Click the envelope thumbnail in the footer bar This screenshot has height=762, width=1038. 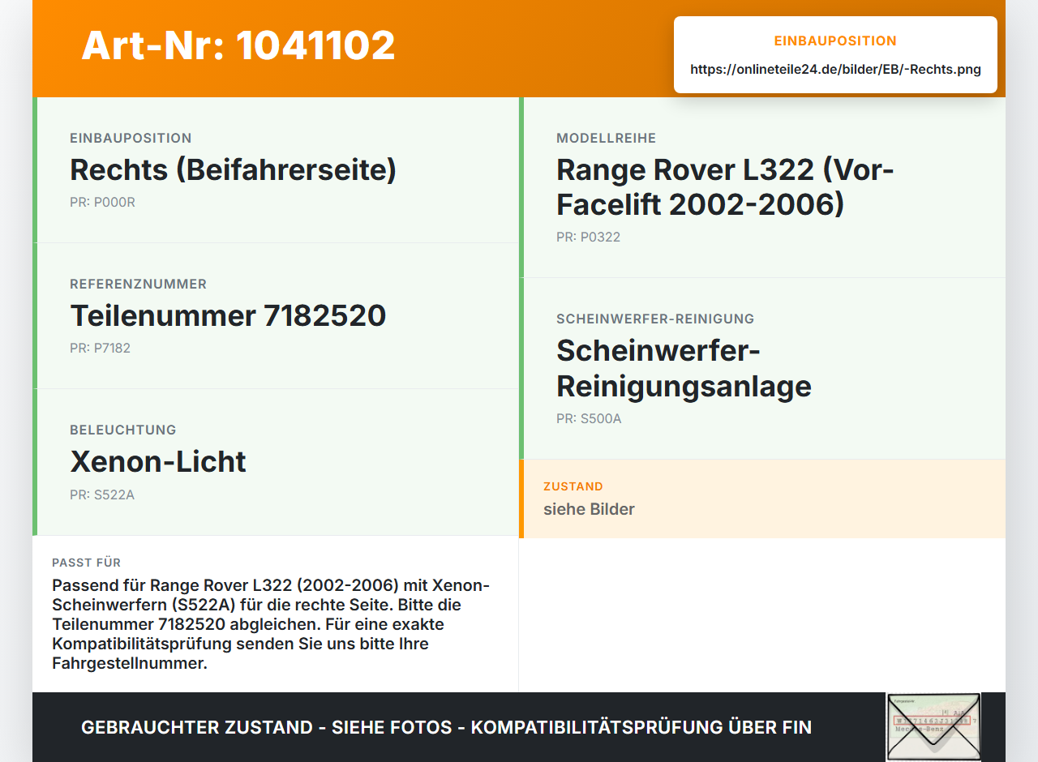[x=933, y=726]
